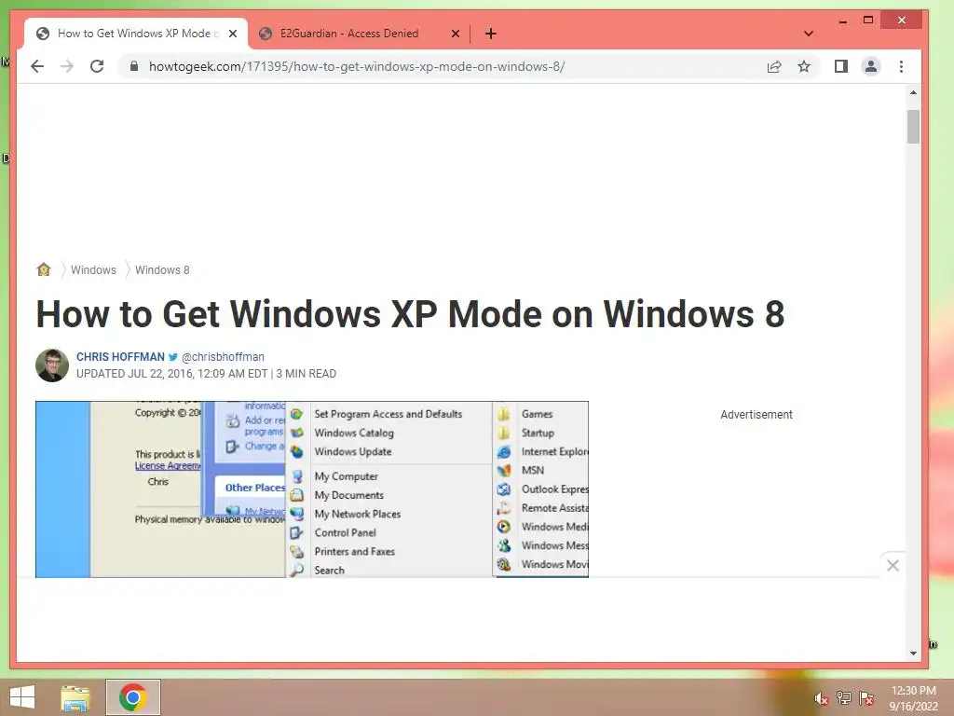Open a new tab with plus button
Viewport: 954px width, 716px height.
point(490,34)
